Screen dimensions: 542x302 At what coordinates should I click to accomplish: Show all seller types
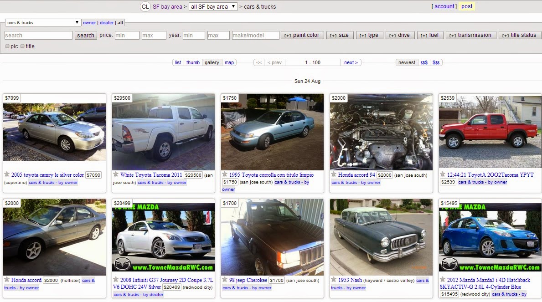pyautogui.click(x=120, y=22)
